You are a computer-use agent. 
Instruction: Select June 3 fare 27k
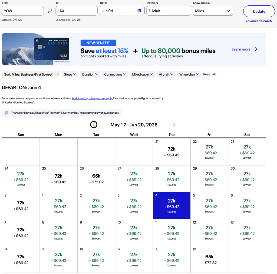pyautogui.click(x=134, y=206)
